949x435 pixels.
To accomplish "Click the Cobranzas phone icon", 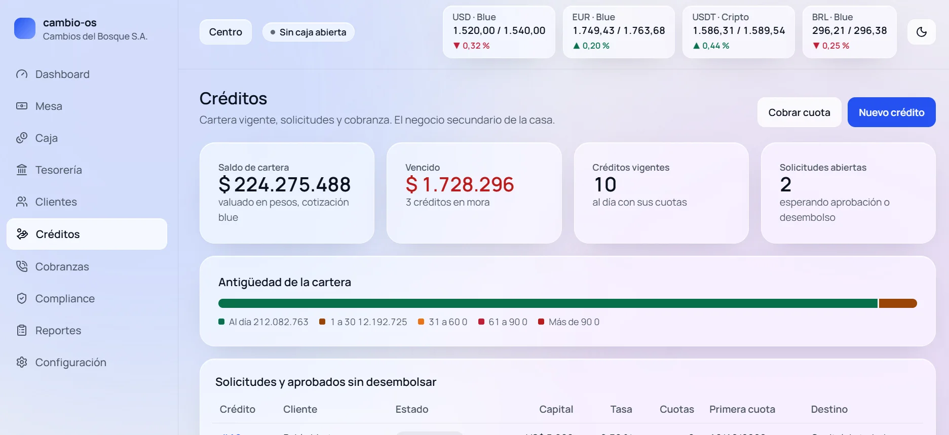I will [22, 266].
